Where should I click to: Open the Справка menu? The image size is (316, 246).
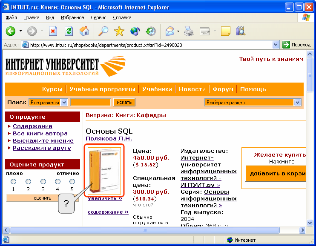coord(122,18)
